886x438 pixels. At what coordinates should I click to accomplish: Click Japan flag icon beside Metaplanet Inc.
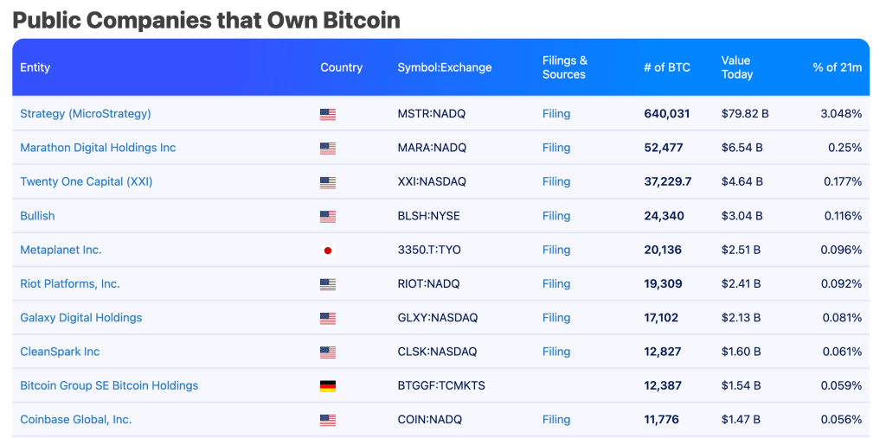tap(327, 251)
